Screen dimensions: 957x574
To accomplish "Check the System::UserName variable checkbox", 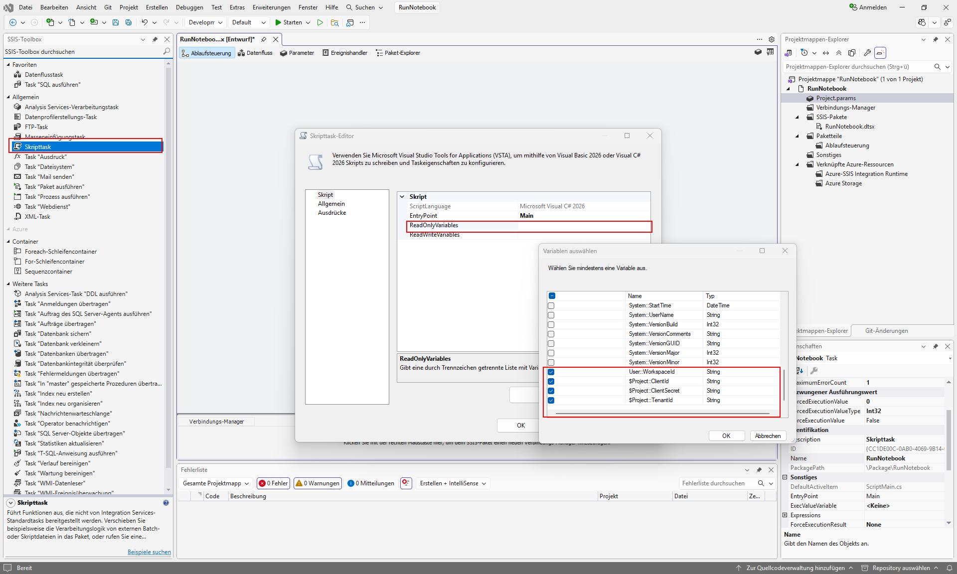I will click(x=551, y=315).
